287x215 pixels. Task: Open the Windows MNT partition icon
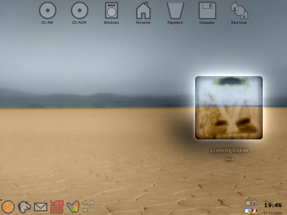pyautogui.click(x=112, y=10)
